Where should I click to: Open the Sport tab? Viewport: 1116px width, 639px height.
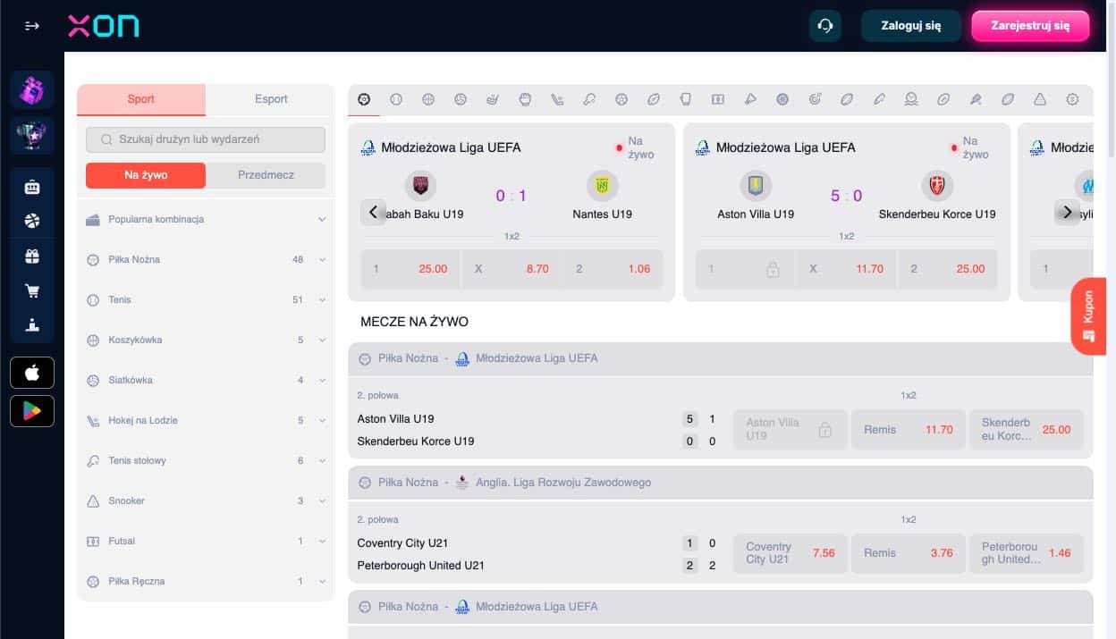pos(141,99)
